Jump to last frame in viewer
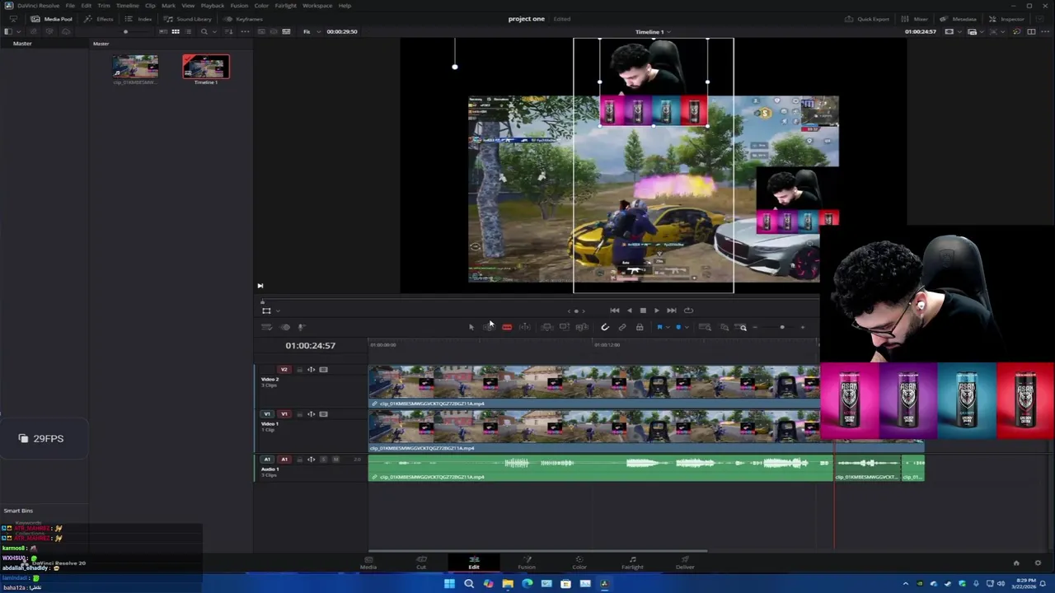The image size is (1055, 593). pyautogui.click(x=672, y=311)
